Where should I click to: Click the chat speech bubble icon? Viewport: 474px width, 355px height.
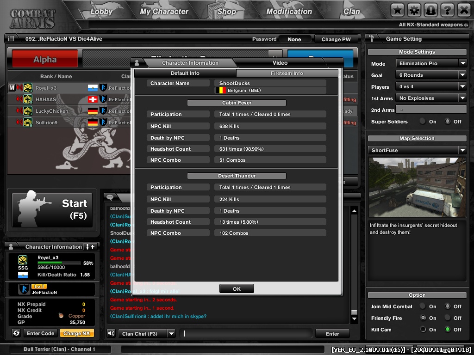pos(110,197)
